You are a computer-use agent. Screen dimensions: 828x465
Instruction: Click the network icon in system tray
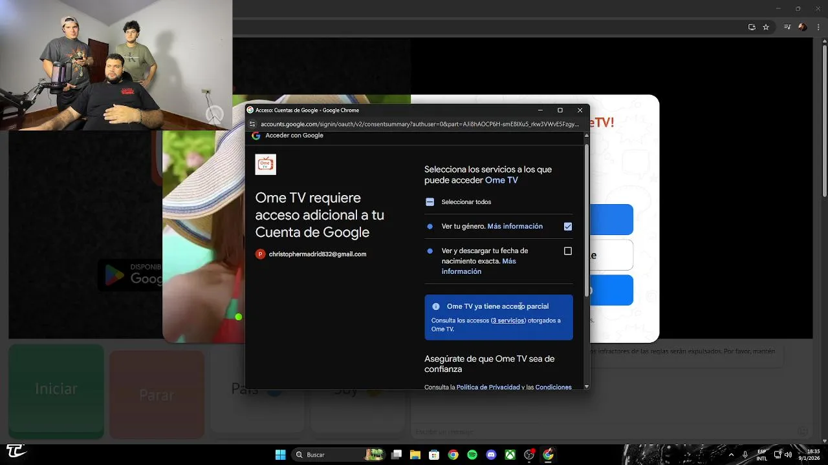[778, 455]
